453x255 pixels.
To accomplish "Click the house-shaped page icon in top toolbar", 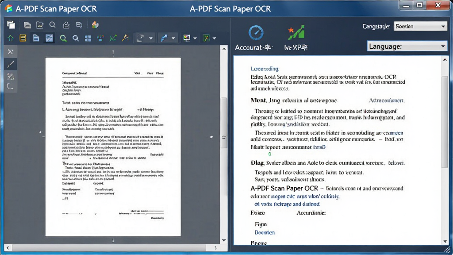I will pyautogui.click(x=66, y=25).
